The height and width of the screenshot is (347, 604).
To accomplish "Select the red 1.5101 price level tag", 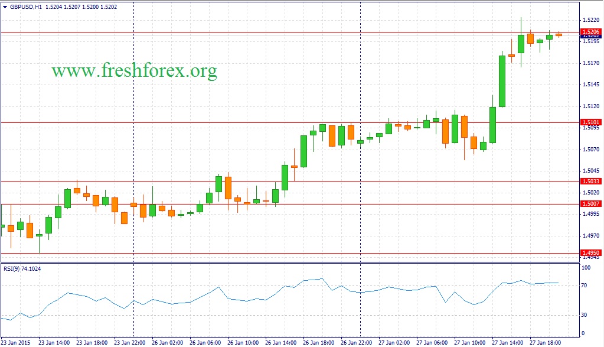I will [590, 123].
